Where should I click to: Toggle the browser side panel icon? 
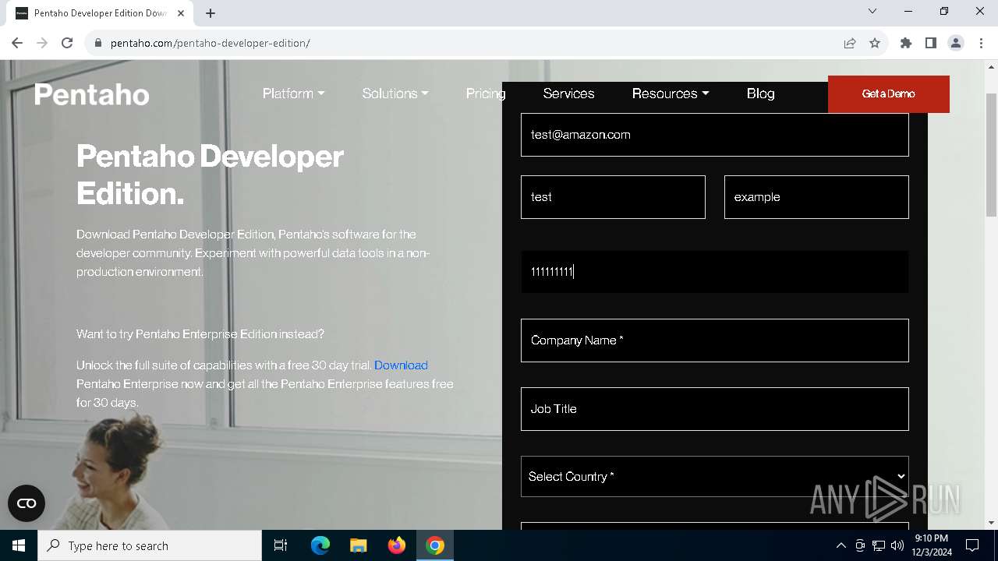click(x=931, y=43)
